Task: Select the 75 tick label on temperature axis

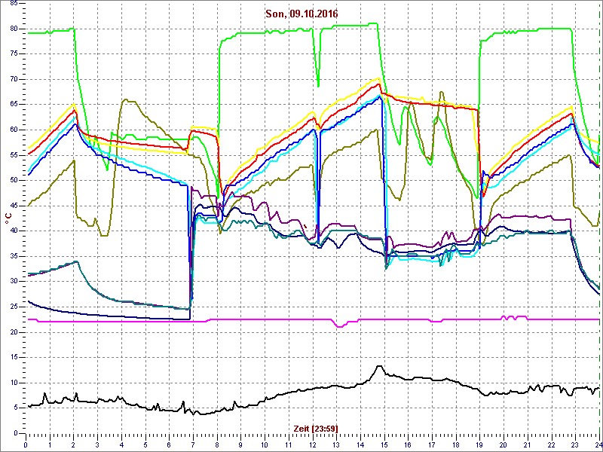Action: [13, 54]
